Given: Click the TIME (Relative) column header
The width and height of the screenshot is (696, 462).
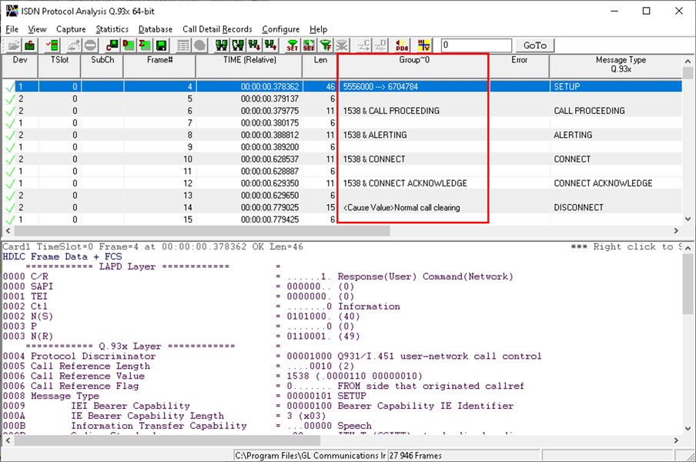Looking at the screenshot, I should pos(249,66).
